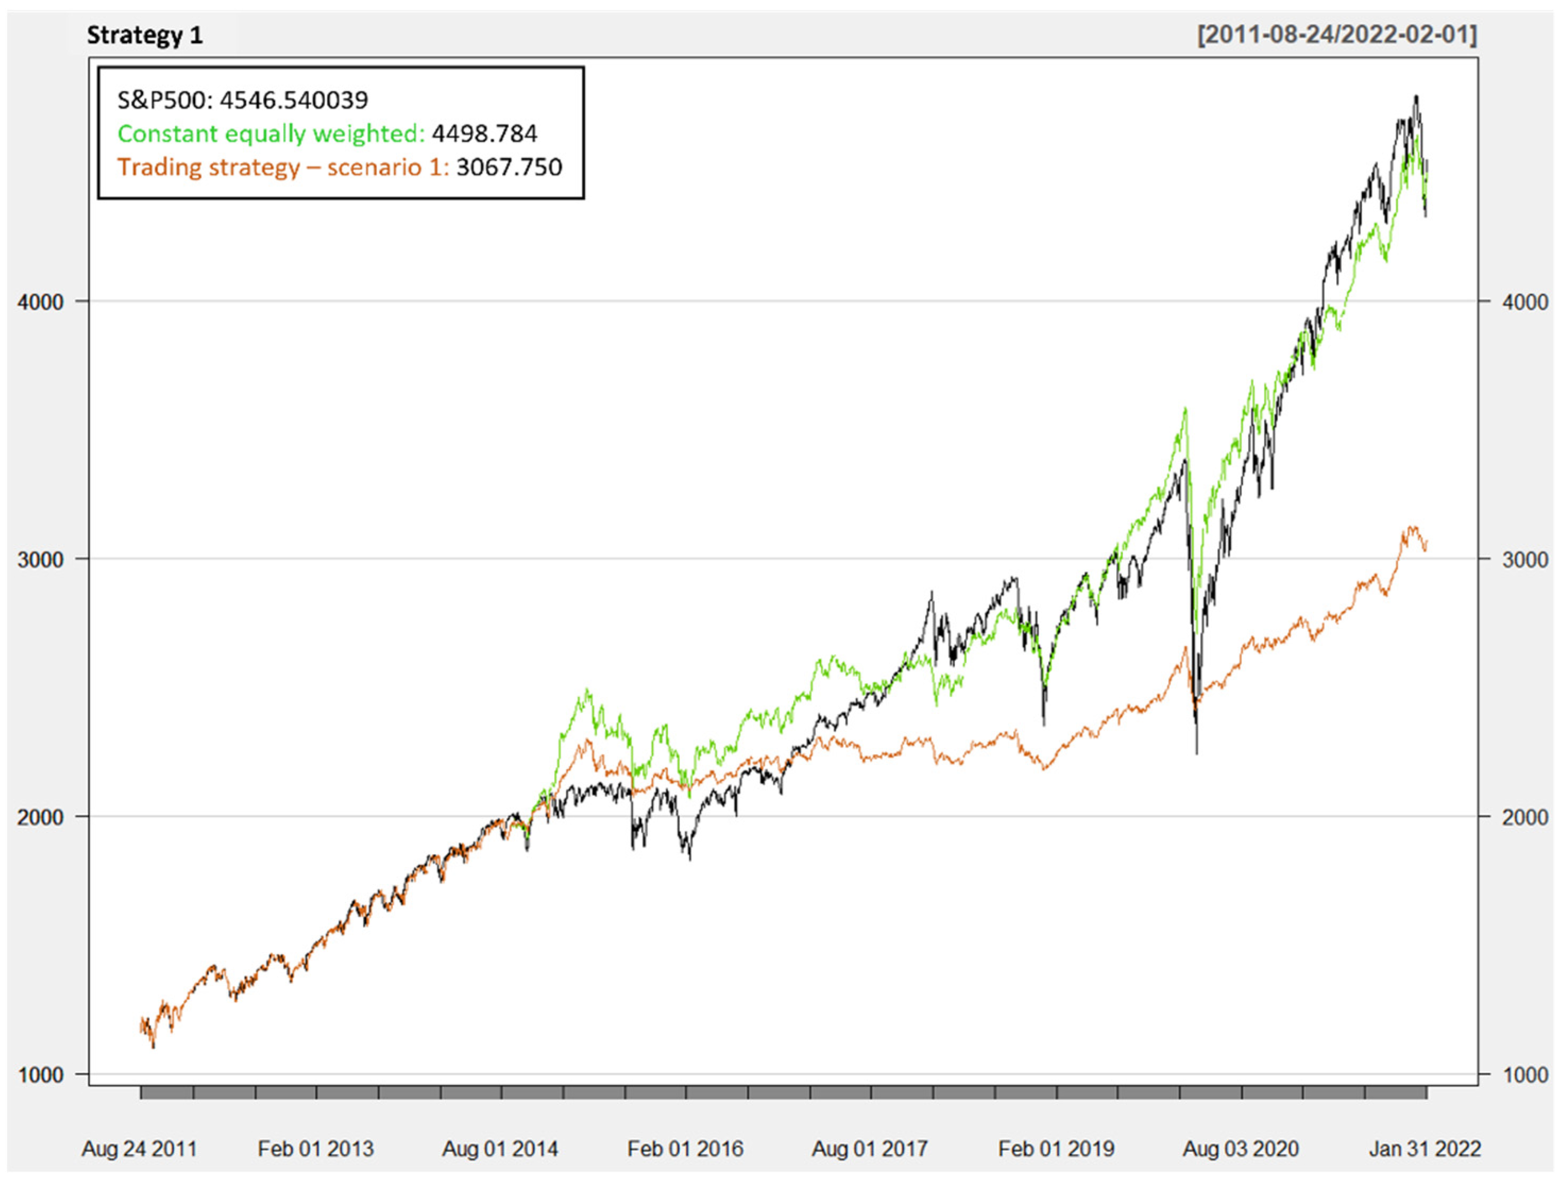Click the 'Jan 31 2022' date label

click(1424, 1149)
